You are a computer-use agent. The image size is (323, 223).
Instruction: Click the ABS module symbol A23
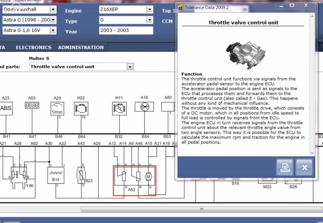[6, 108]
